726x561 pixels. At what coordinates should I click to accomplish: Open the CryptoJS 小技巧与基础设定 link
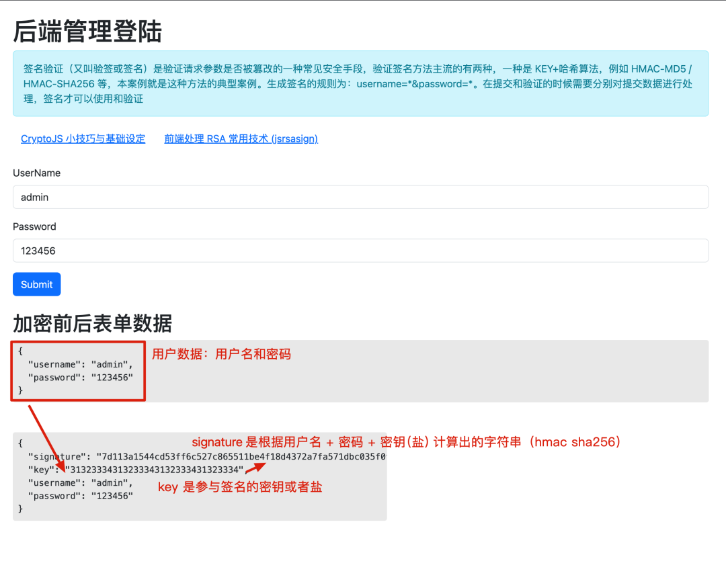click(x=83, y=138)
